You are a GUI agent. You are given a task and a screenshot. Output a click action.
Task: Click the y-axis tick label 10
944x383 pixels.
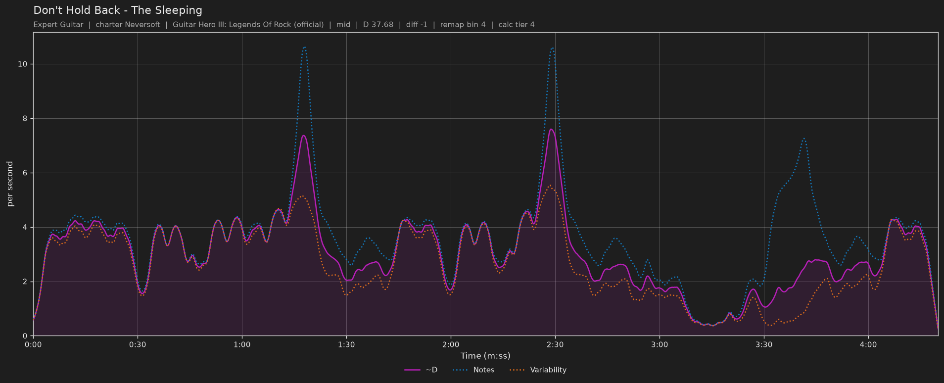tap(23, 64)
